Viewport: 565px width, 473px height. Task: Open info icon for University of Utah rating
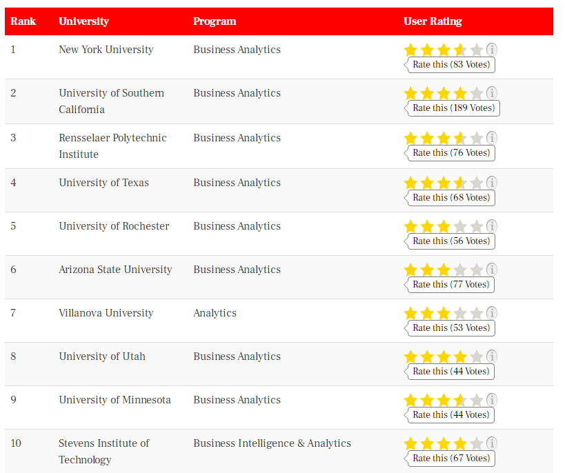pos(491,356)
